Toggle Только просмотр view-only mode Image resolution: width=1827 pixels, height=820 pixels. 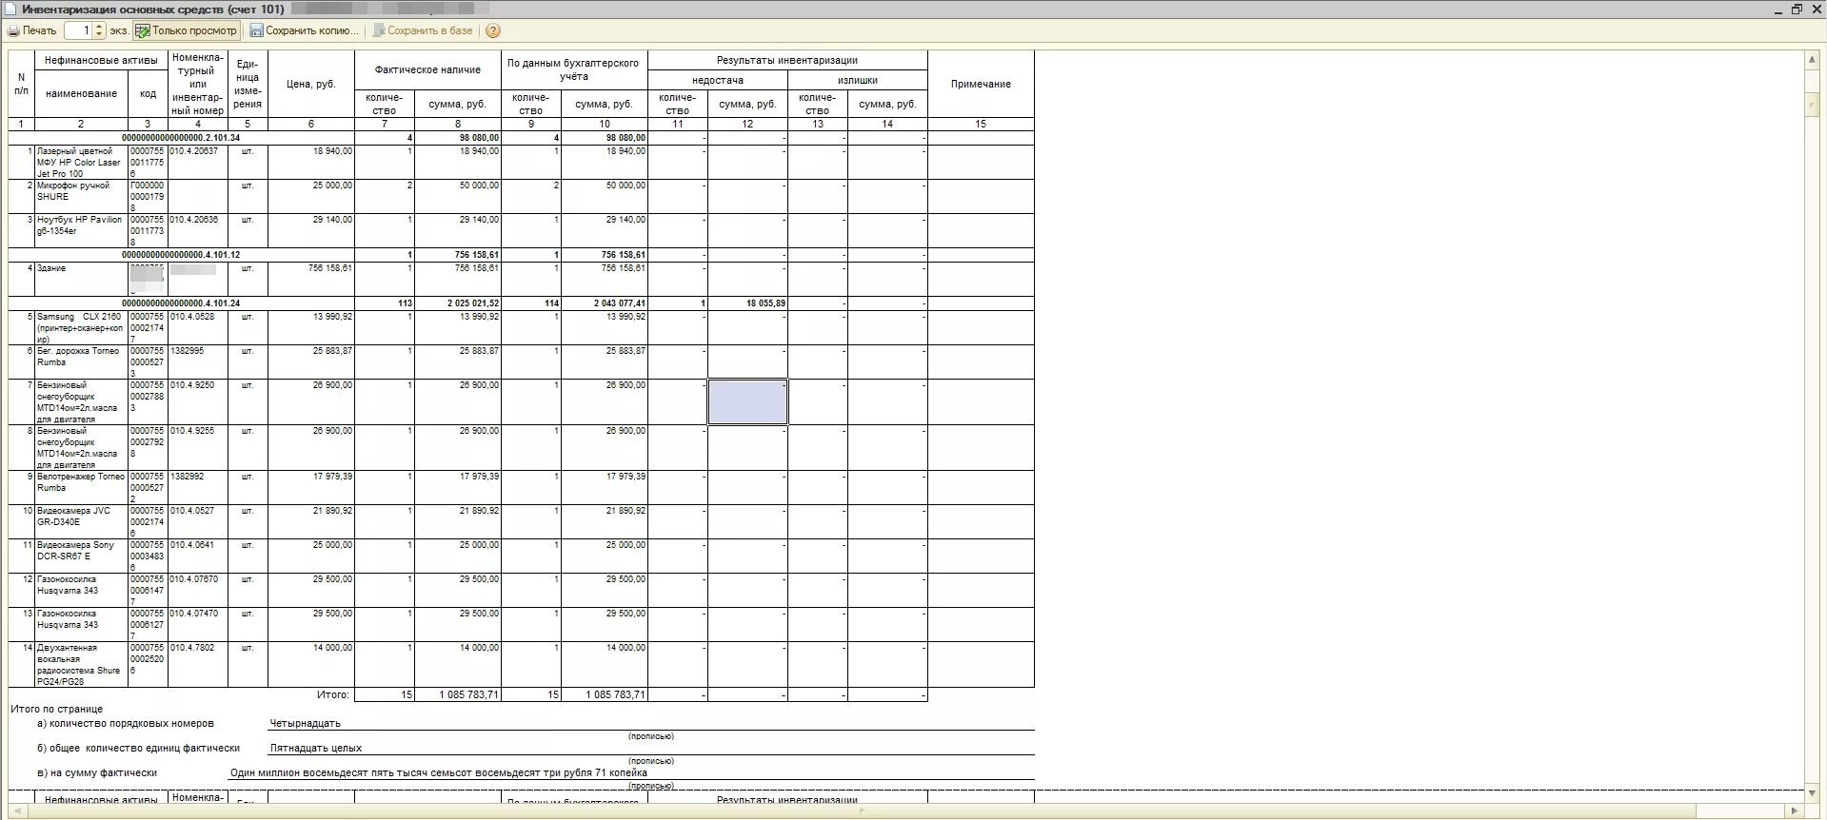187,30
